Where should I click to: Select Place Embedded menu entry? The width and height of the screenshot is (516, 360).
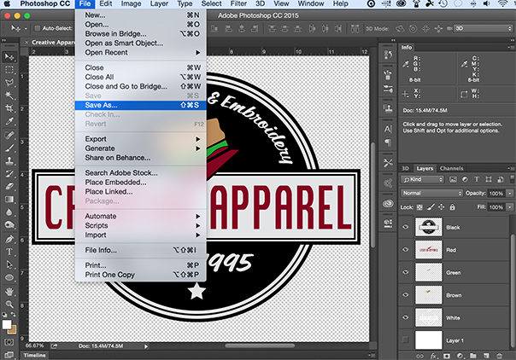click(x=140, y=183)
